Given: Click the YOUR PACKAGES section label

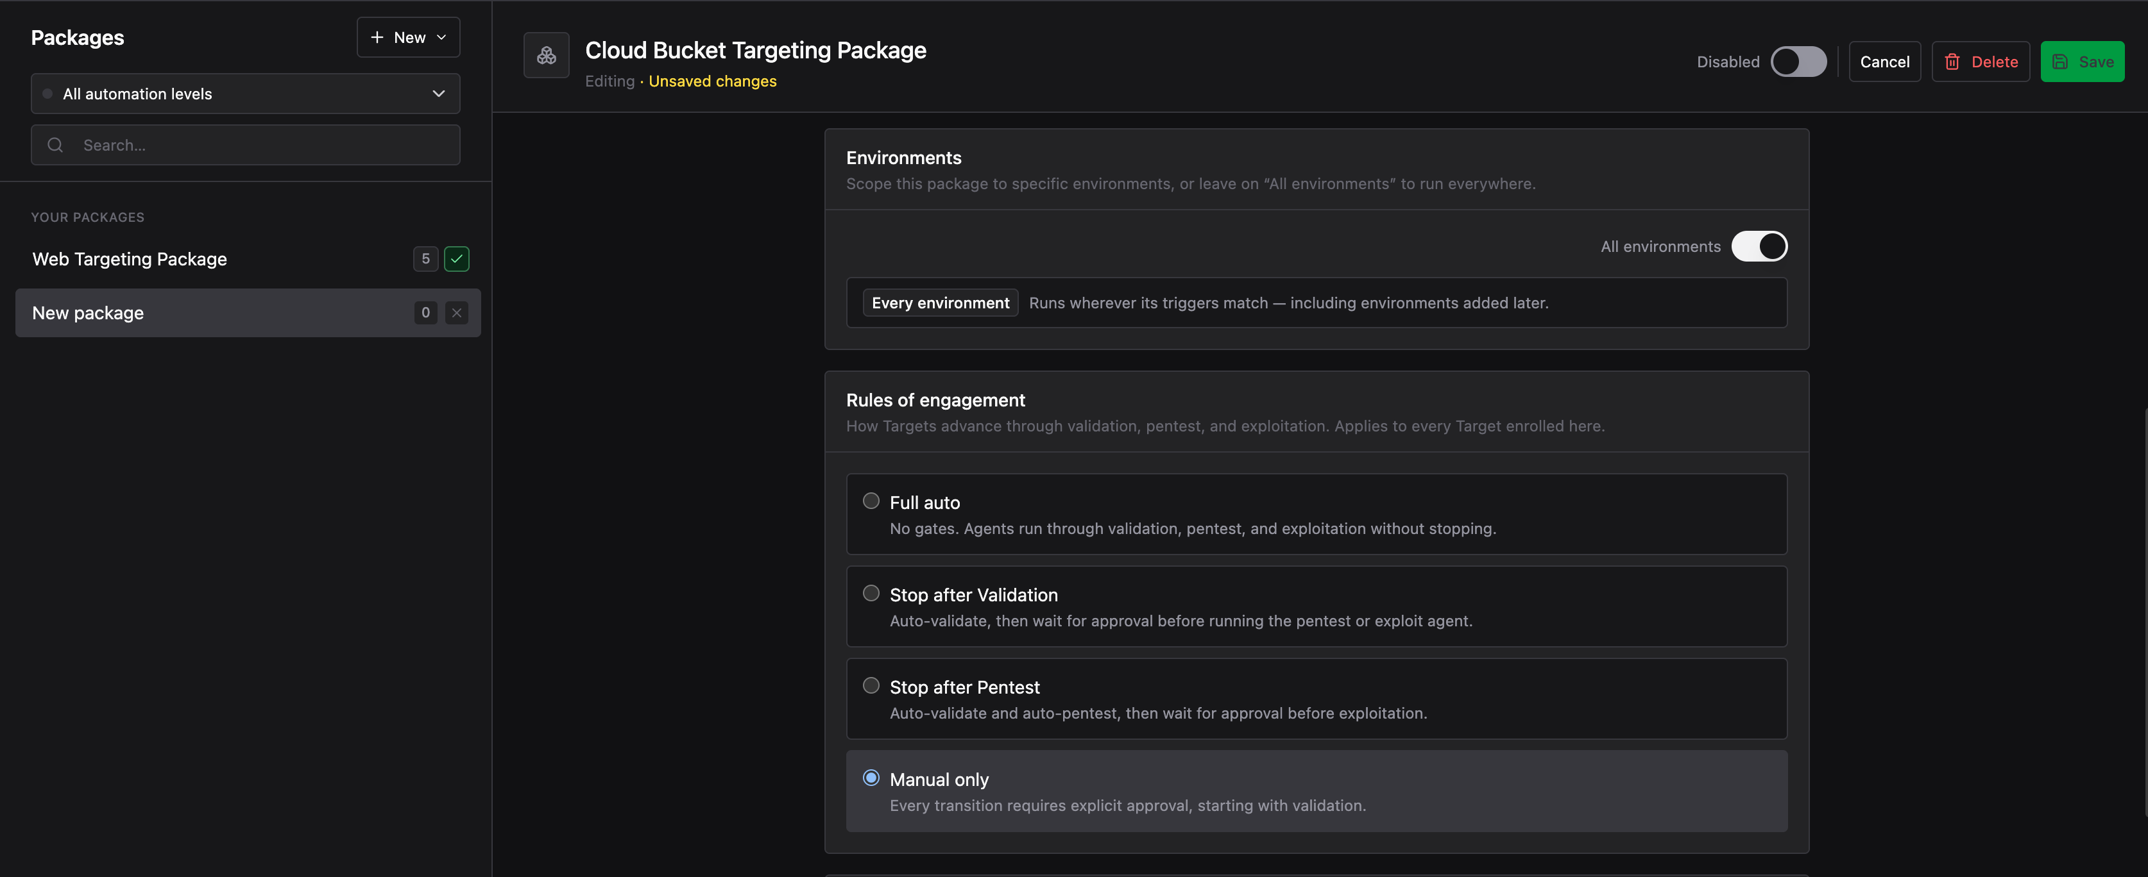Looking at the screenshot, I should tap(87, 217).
